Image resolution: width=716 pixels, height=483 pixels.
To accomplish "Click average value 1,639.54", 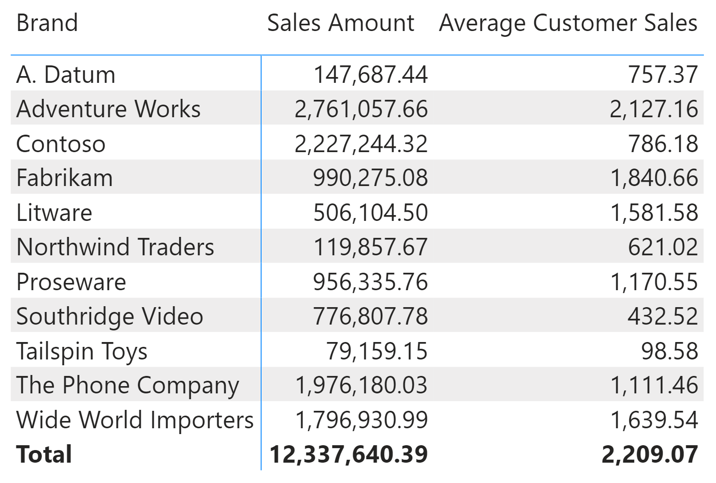I will pyautogui.click(x=654, y=420).
